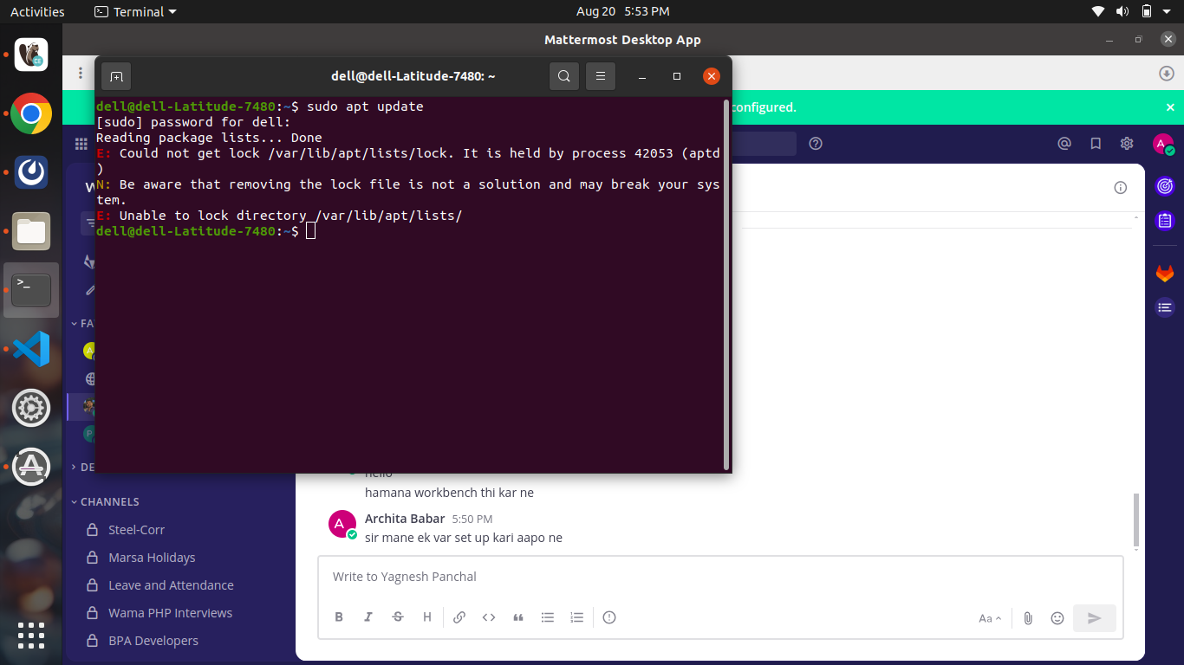This screenshot has height=665, width=1184.
Task: Open the Mattermost help menu
Action: [x=816, y=144]
